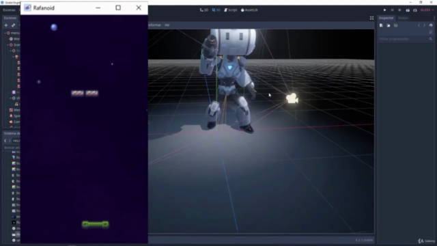Minimize the Rafanoid game window
The width and height of the screenshot is (437, 246).
pos(98,8)
